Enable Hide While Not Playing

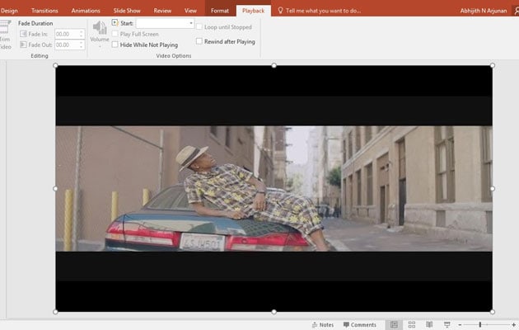point(115,45)
